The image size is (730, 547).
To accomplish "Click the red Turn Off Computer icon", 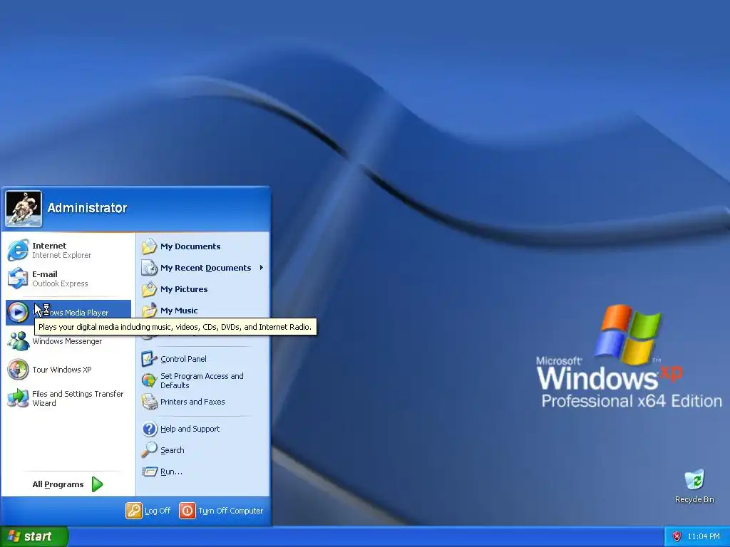I will coord(187,510).
